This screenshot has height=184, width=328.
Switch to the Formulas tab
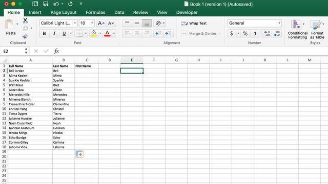(x=95, y=12)
